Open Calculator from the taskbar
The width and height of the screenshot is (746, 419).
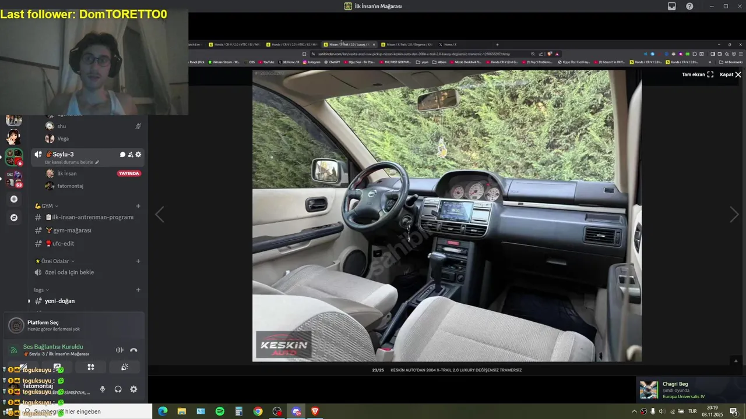[238, 411]
